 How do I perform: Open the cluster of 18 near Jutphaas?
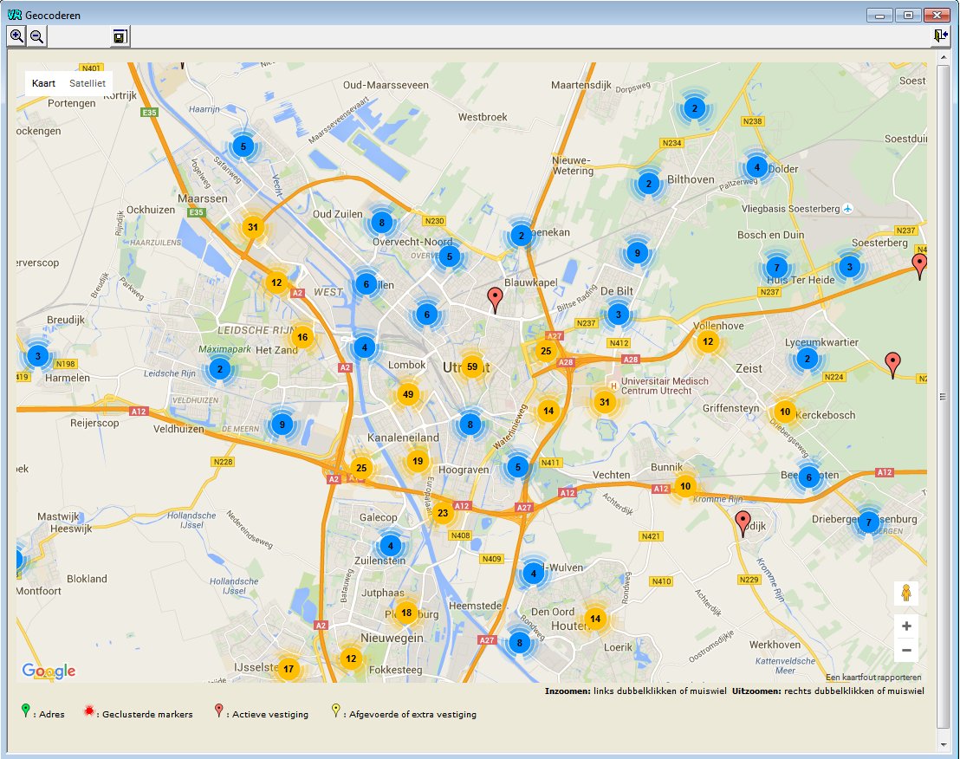[x=406, y=613]
